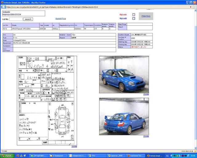Screen dimensions: 197x158
Task: Click the page icon beside the address URL
Action: pyautogui.click(x=3, y=7)
